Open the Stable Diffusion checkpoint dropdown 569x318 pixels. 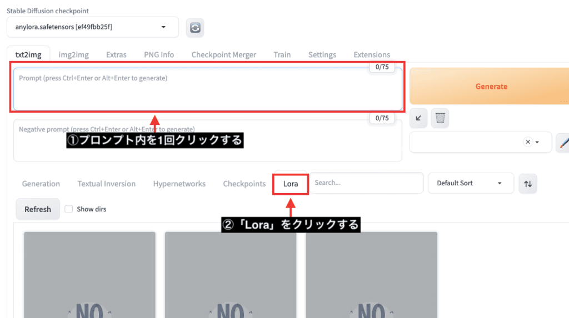point(93,27)
